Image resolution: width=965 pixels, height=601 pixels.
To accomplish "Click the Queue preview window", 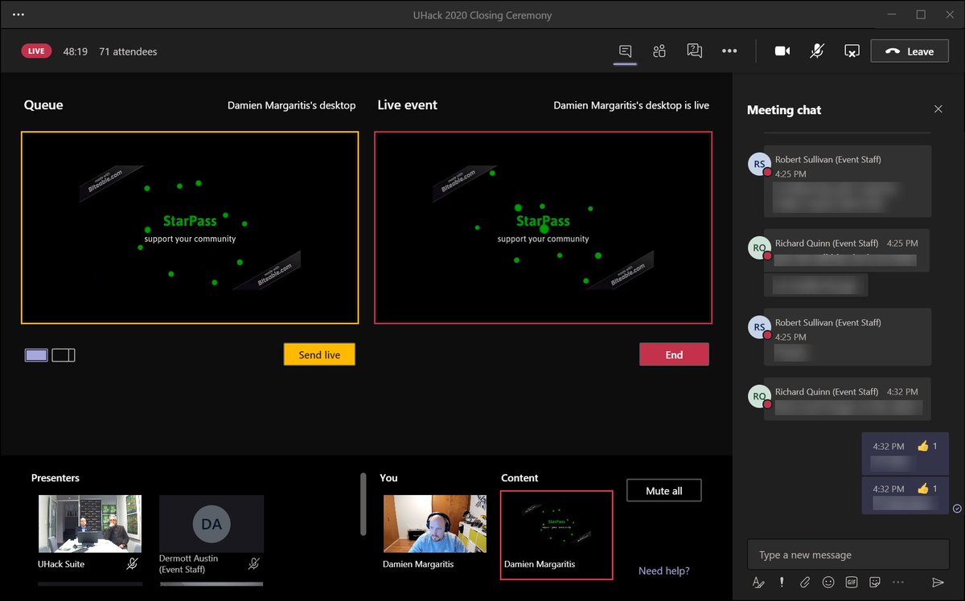I will click(x=190, y=227).
